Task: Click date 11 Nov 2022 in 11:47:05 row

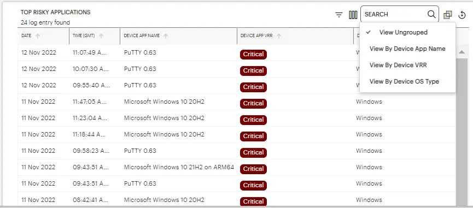Action: [38, 102]
